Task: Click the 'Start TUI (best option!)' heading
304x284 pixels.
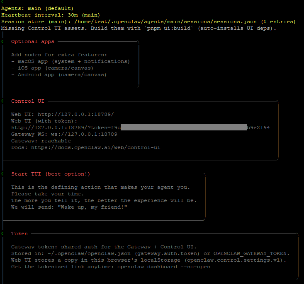Action: coord(51,174)
